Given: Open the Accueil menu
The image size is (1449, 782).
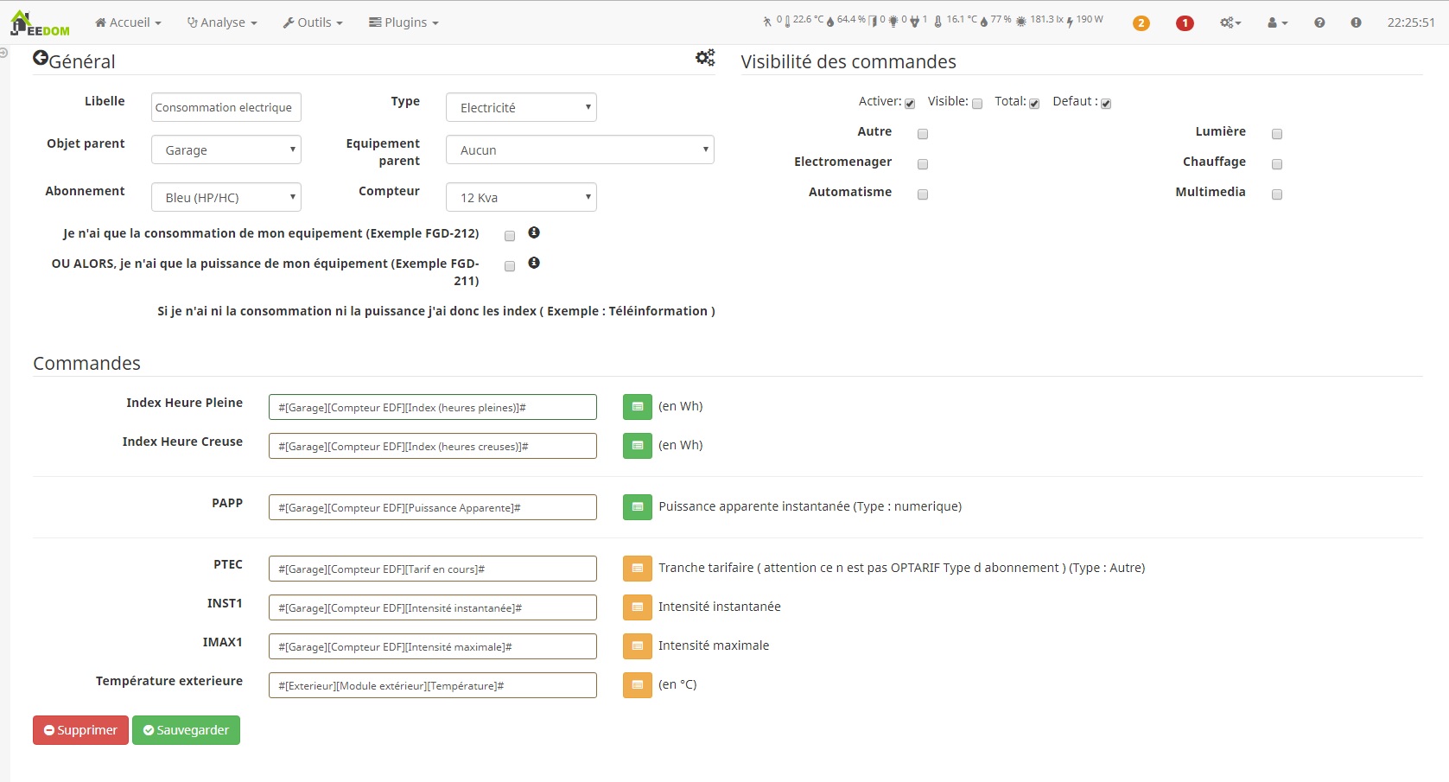Looking at the screenshot, I should tap(128, 22).
